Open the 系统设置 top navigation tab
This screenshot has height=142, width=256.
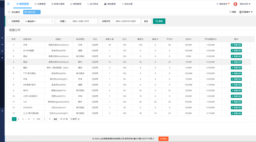click(x=127, y=4)
